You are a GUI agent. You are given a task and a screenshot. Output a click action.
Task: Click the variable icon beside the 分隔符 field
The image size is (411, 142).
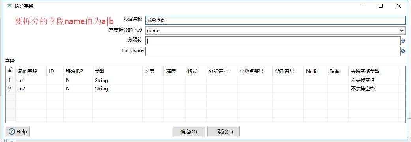[403, 41]
